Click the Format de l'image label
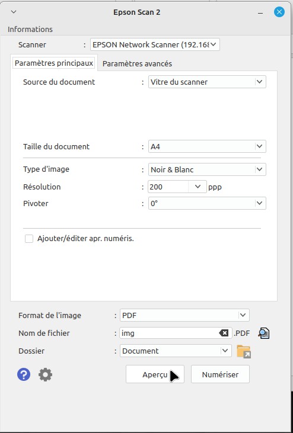 (50, 315)
